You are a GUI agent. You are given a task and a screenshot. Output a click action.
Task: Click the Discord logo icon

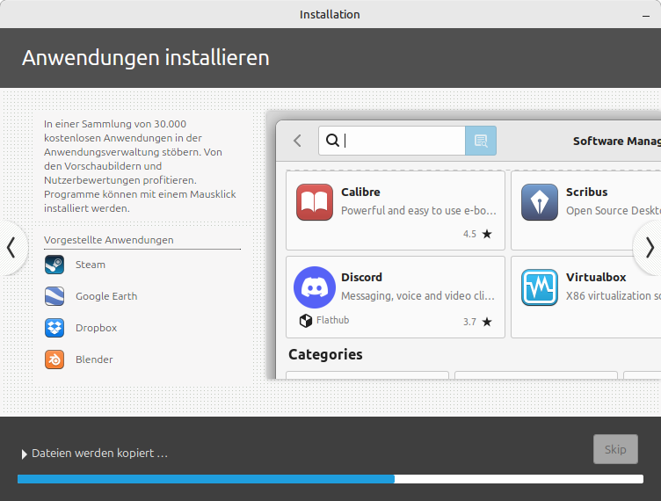point(315,287)
